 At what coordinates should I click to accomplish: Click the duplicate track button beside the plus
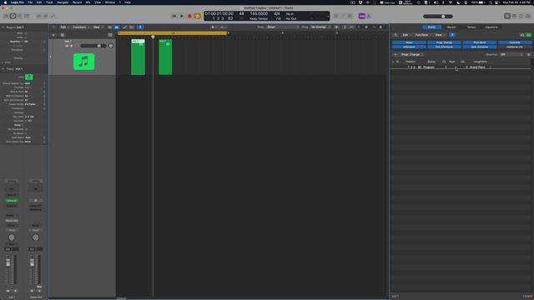pyautogui.click(x=63, y=35)
